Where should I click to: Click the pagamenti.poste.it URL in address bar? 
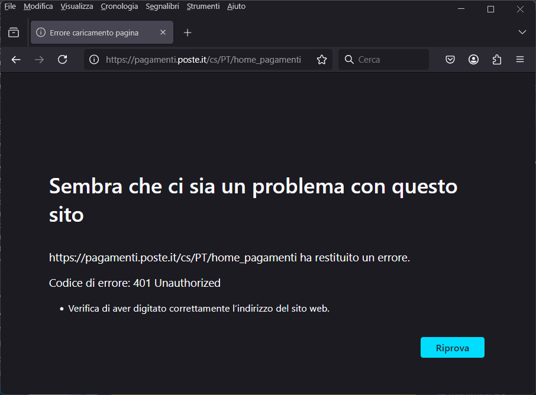point(204,60)
